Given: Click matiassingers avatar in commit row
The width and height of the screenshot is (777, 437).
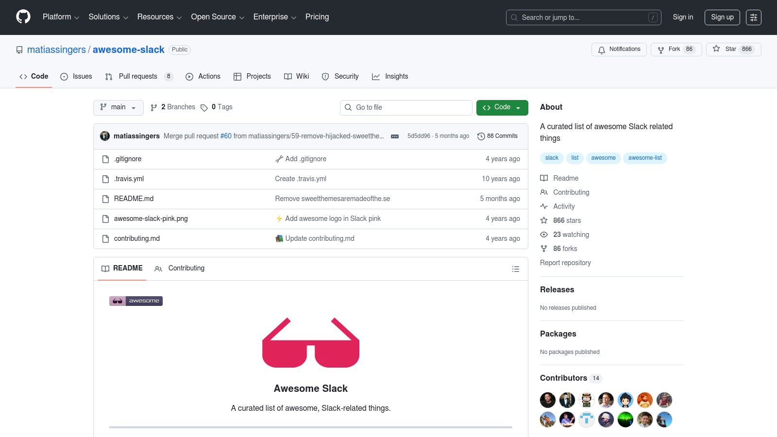Looking at the screenshot, I should coord(105,136).
